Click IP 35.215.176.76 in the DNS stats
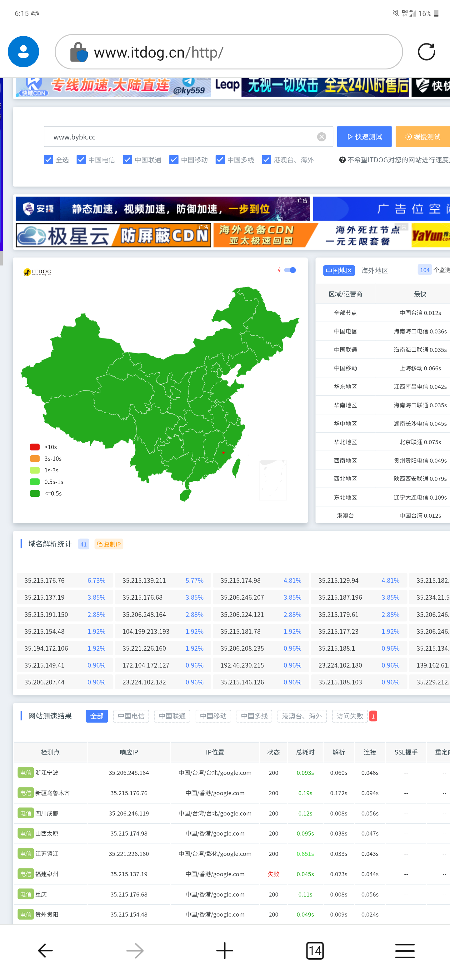450x976 pixels. (x=45, y=581)
